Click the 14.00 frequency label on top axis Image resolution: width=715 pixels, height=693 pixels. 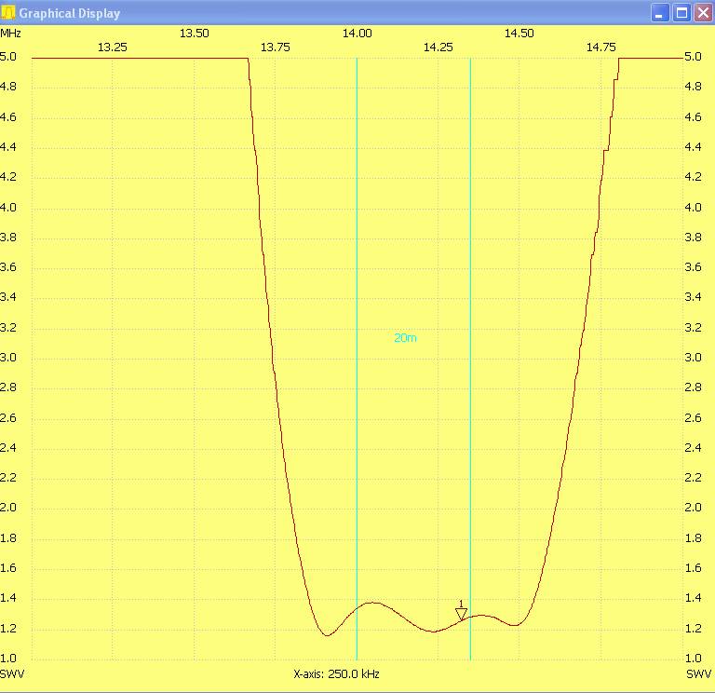[x=357, y=34]
